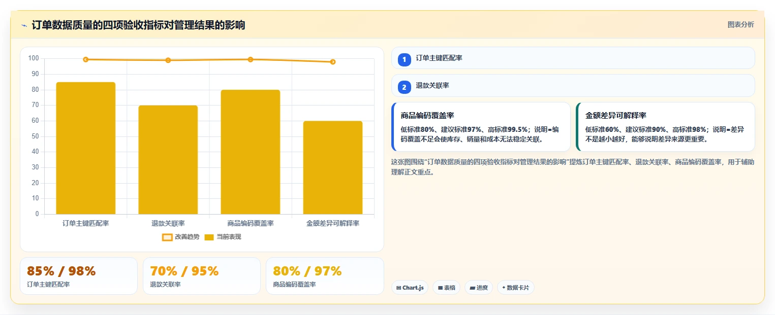Click x-axis label 退款关联率

tap(168, 223)
